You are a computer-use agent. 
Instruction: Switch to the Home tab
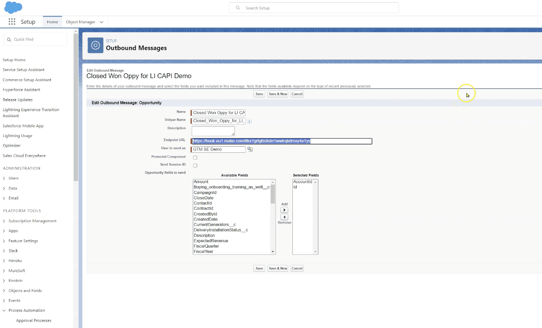(52, 22)
